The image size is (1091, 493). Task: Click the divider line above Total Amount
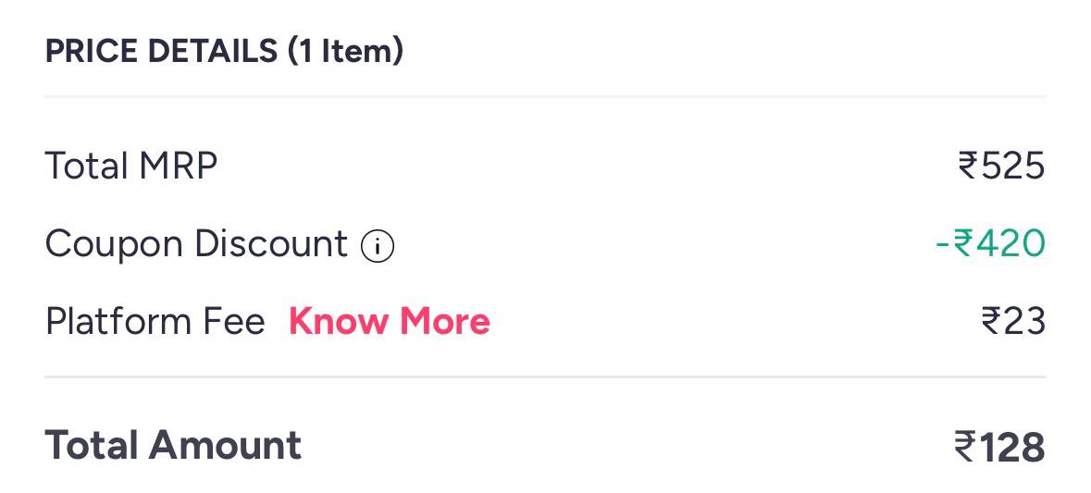[x=545, y=376]
